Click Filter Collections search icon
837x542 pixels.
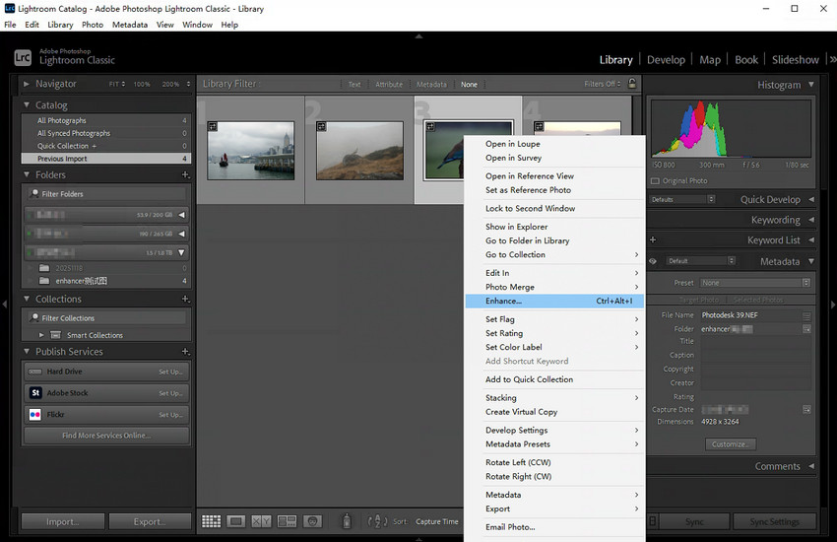point(34,317)
